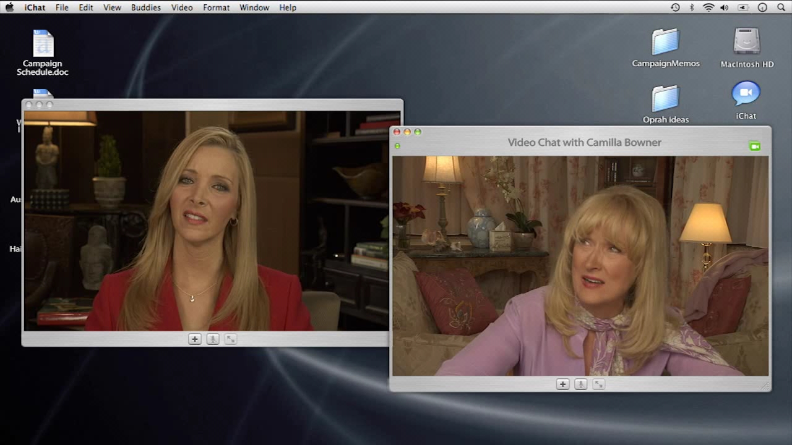Open the Video menu
This screenshot has height=445, width=792.
tap(182, 7)
